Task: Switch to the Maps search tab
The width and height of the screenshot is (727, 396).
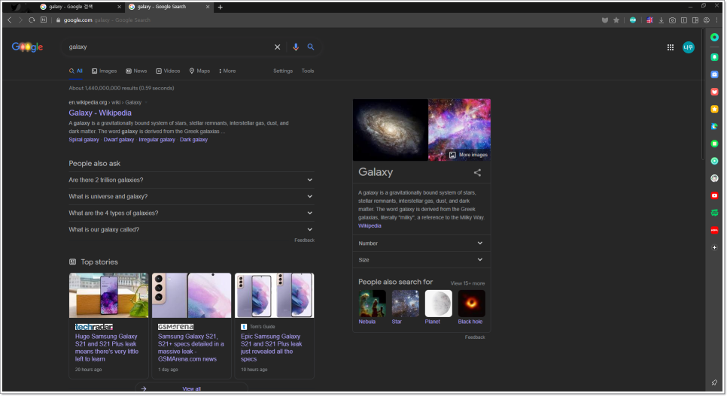Action: [199, 71]
